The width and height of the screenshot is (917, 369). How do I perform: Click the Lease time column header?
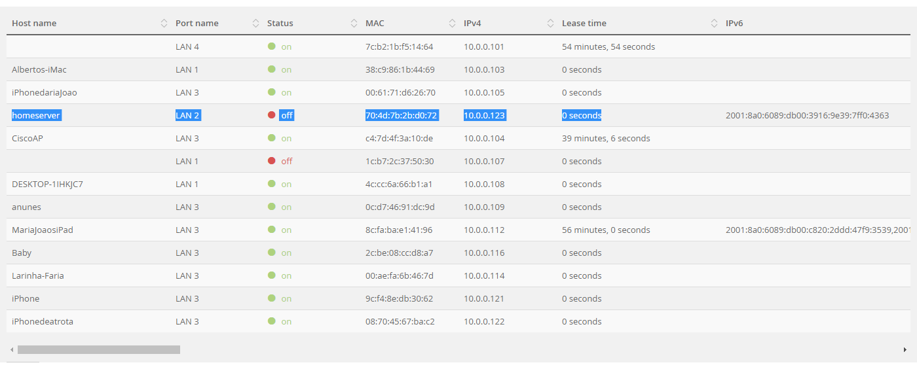tap(584, 23)
